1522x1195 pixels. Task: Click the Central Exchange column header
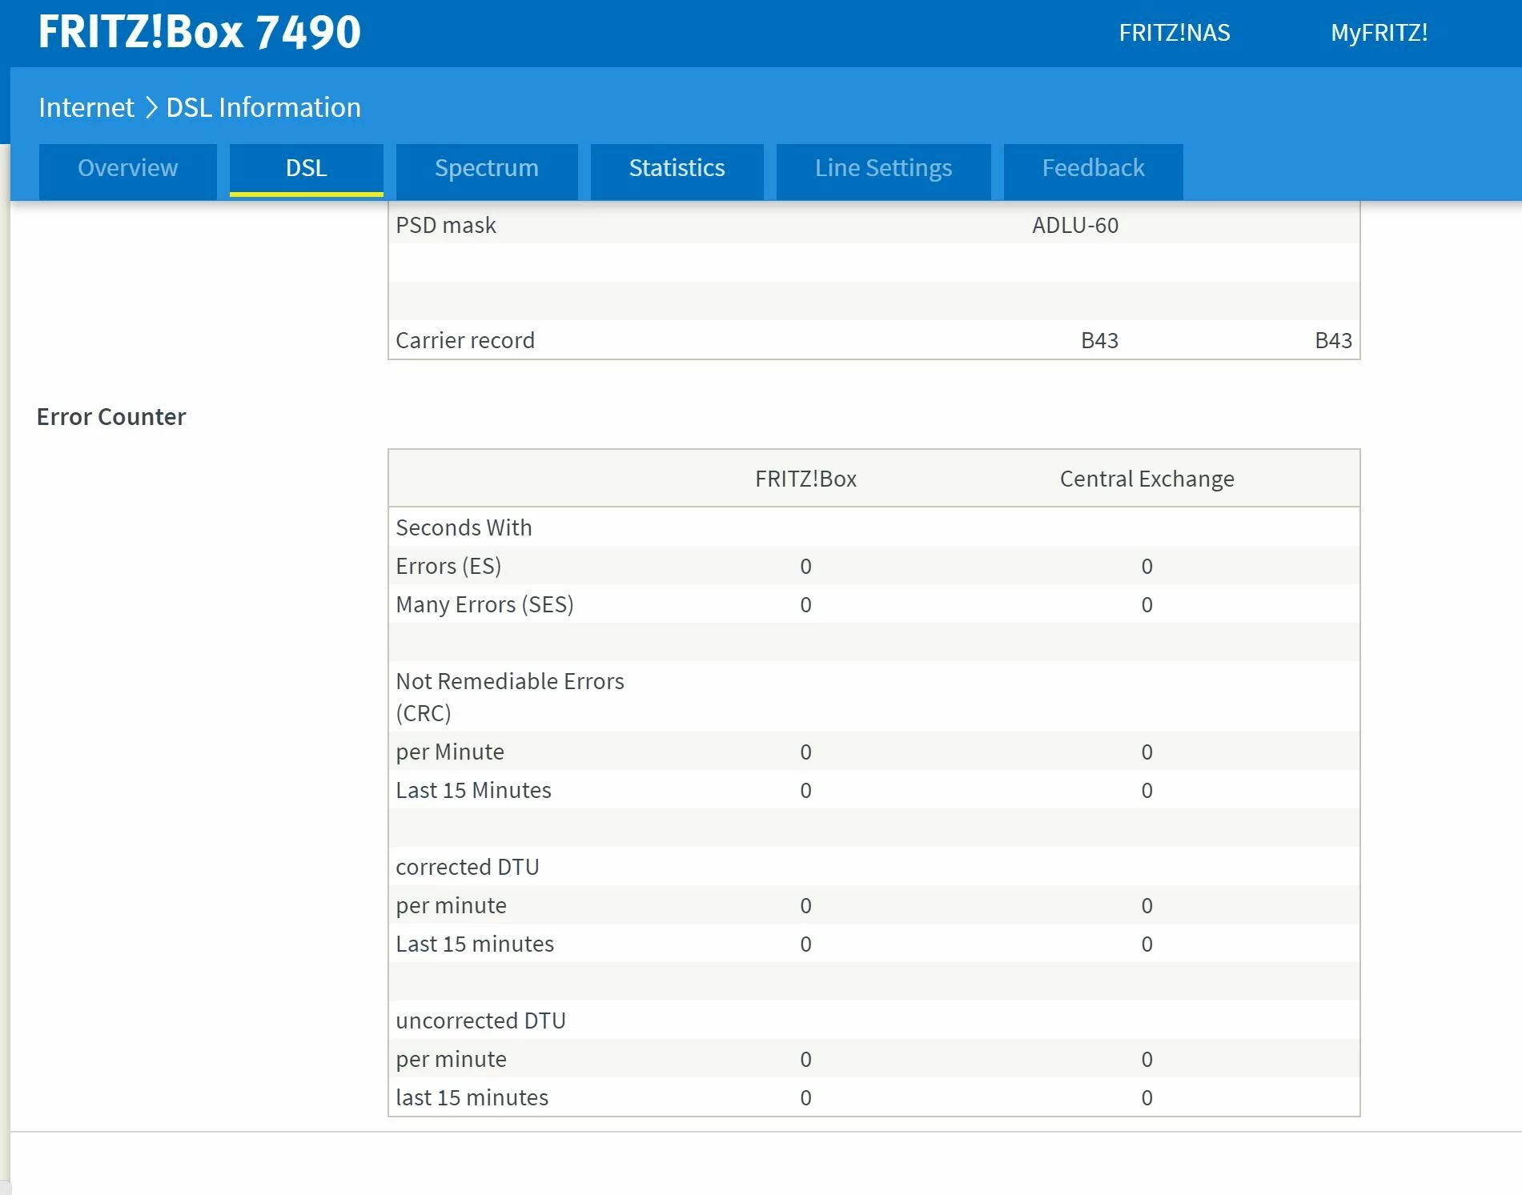click(x=1147, y=479)
